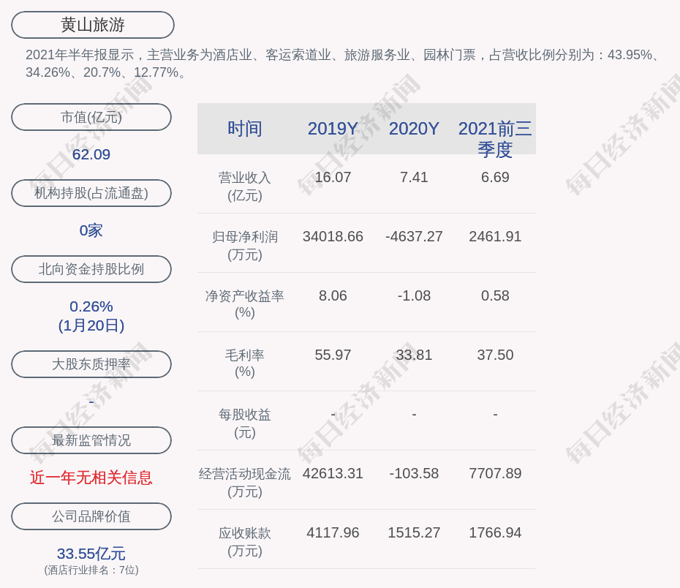Select the 市值(亿元) label pill
The width and height of the screenshot is (680, 588).
point(91,117)
